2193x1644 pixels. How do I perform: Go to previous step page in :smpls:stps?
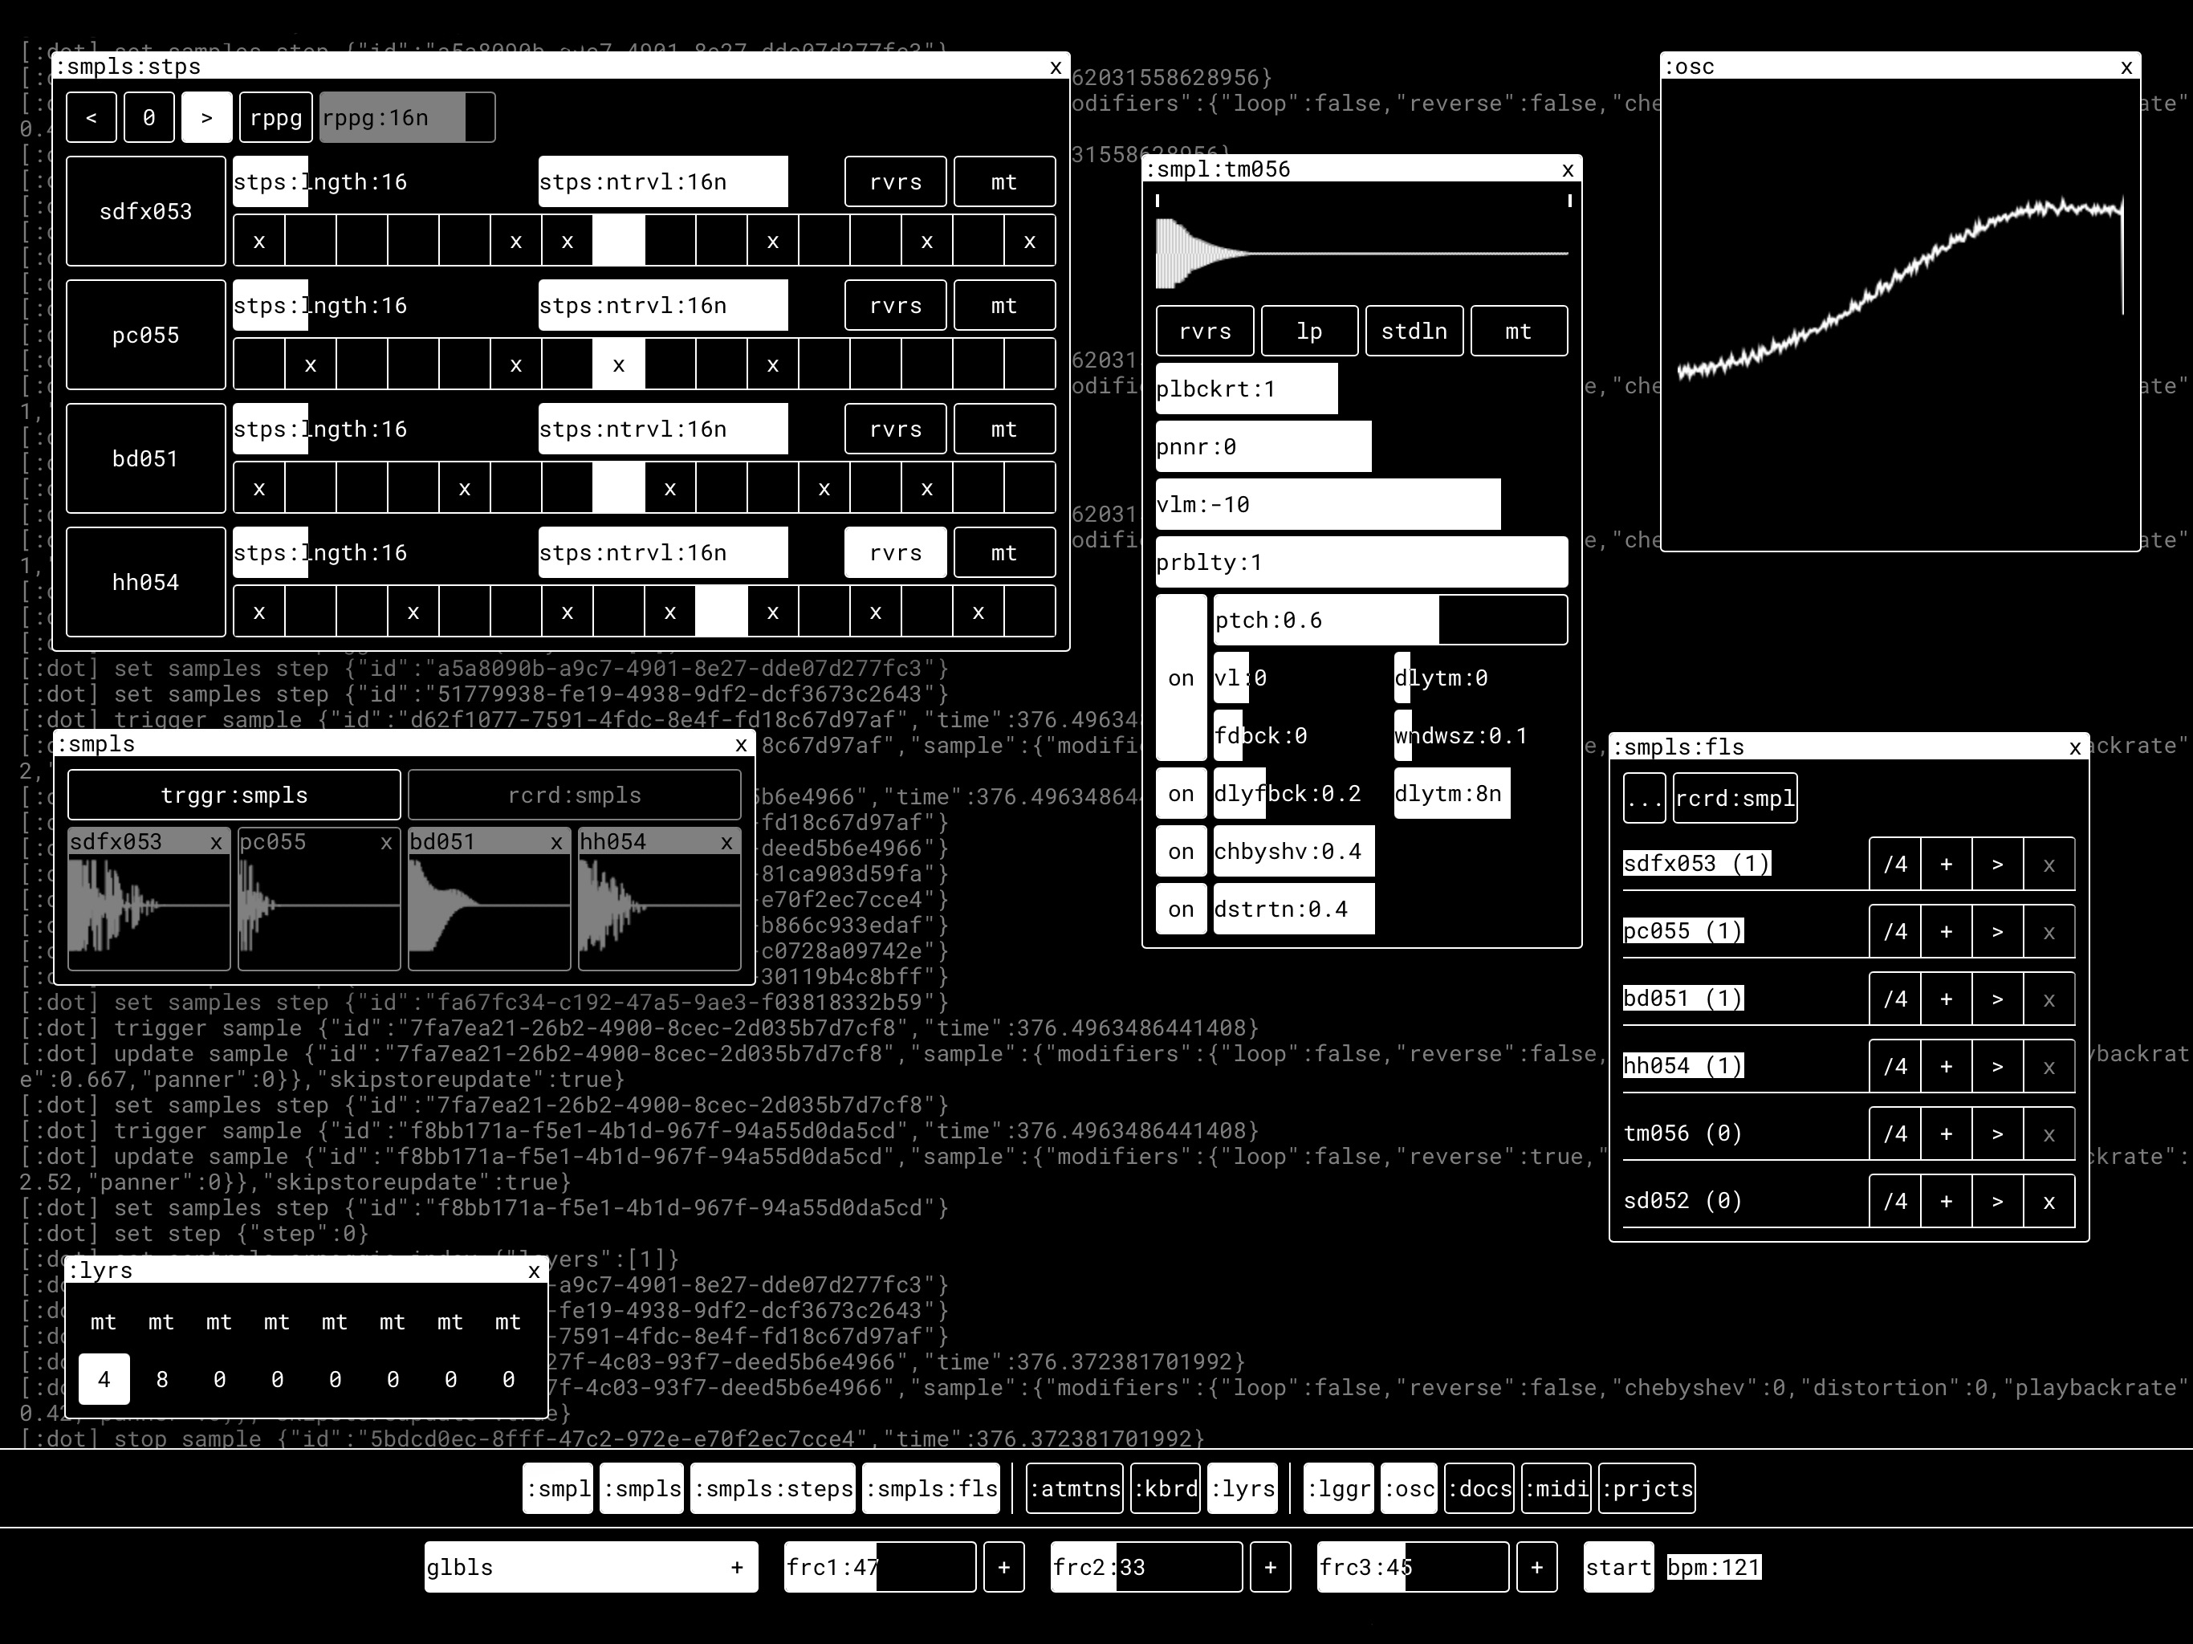pyautogui.click(x=92, y=118)
